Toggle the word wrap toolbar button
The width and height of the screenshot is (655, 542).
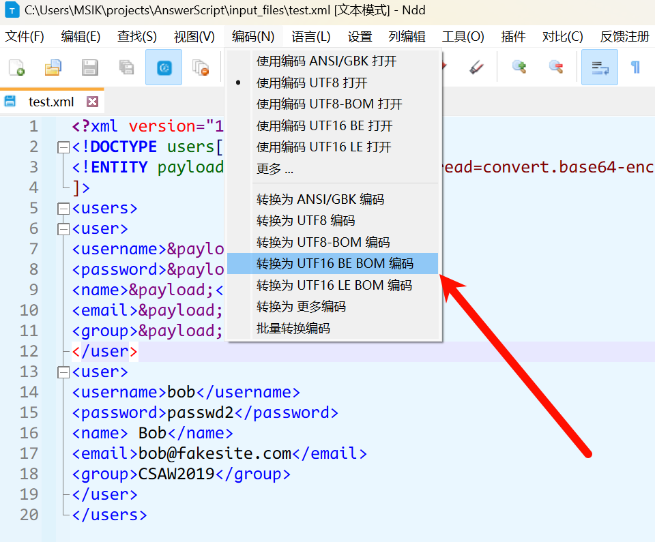[x=600, y=67]
